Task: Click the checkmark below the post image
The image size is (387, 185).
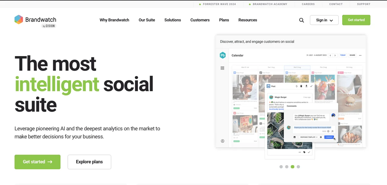Action: pyautogui.click(x=309, y=152)
